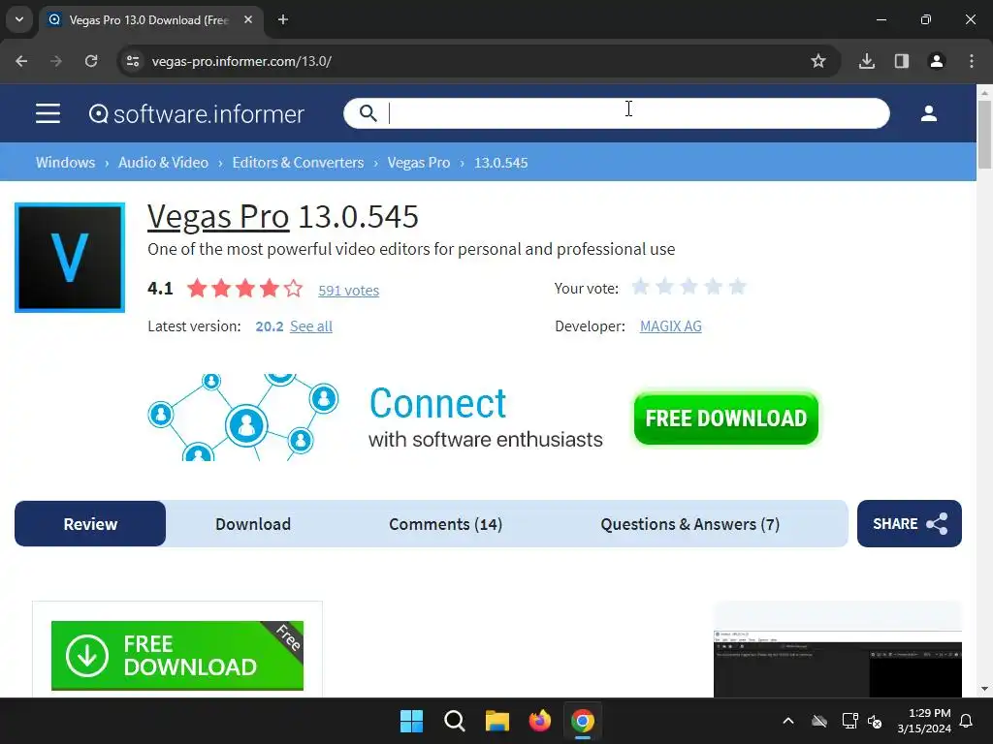Open Chrome three-dot menu
This screenshot has height=744, width=993.
[972, 61]
